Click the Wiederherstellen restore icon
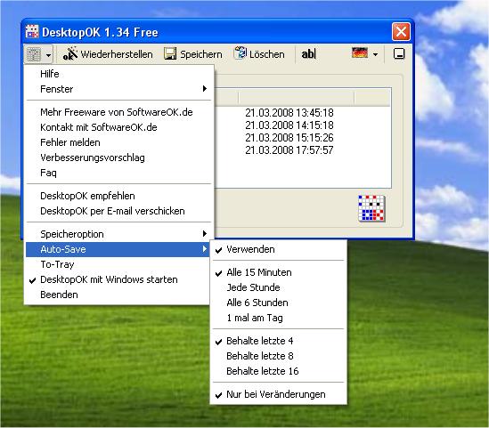This screenshot has width=489, height=428. [x=69, y=54]
